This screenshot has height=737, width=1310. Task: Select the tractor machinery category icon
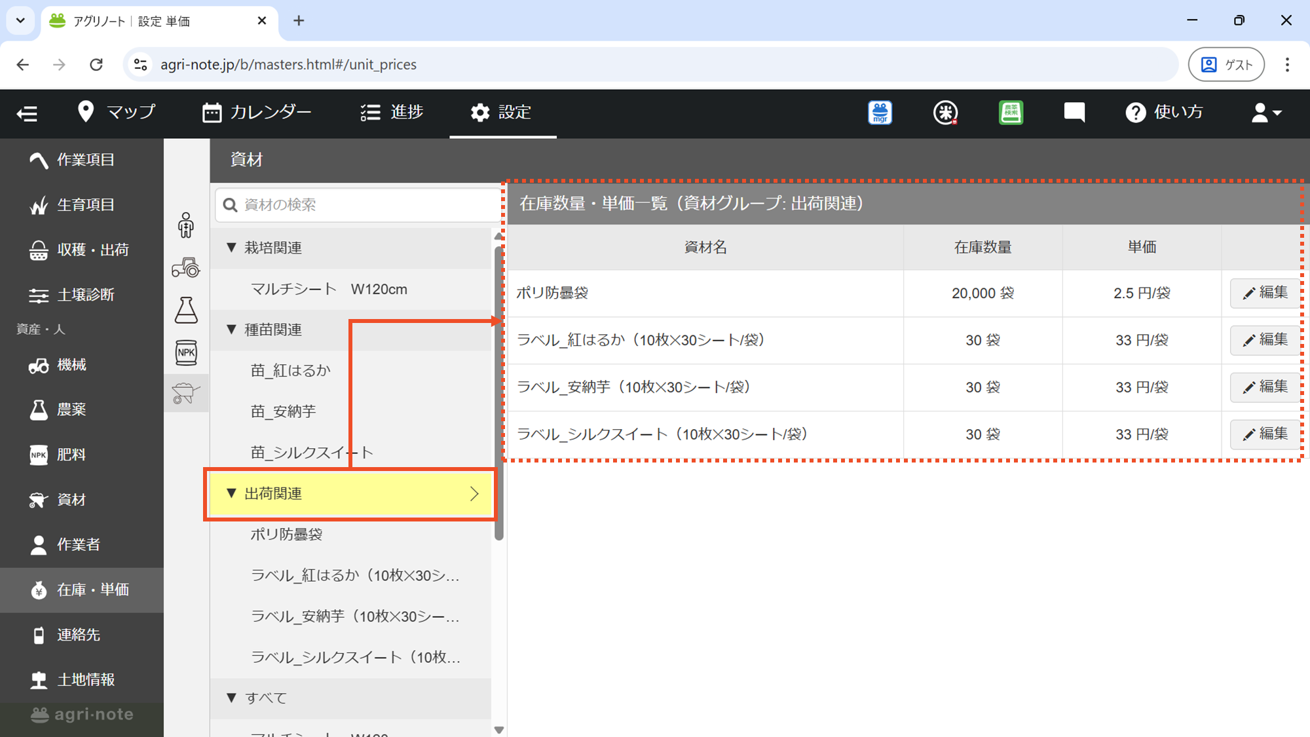[x=186, y=267]
